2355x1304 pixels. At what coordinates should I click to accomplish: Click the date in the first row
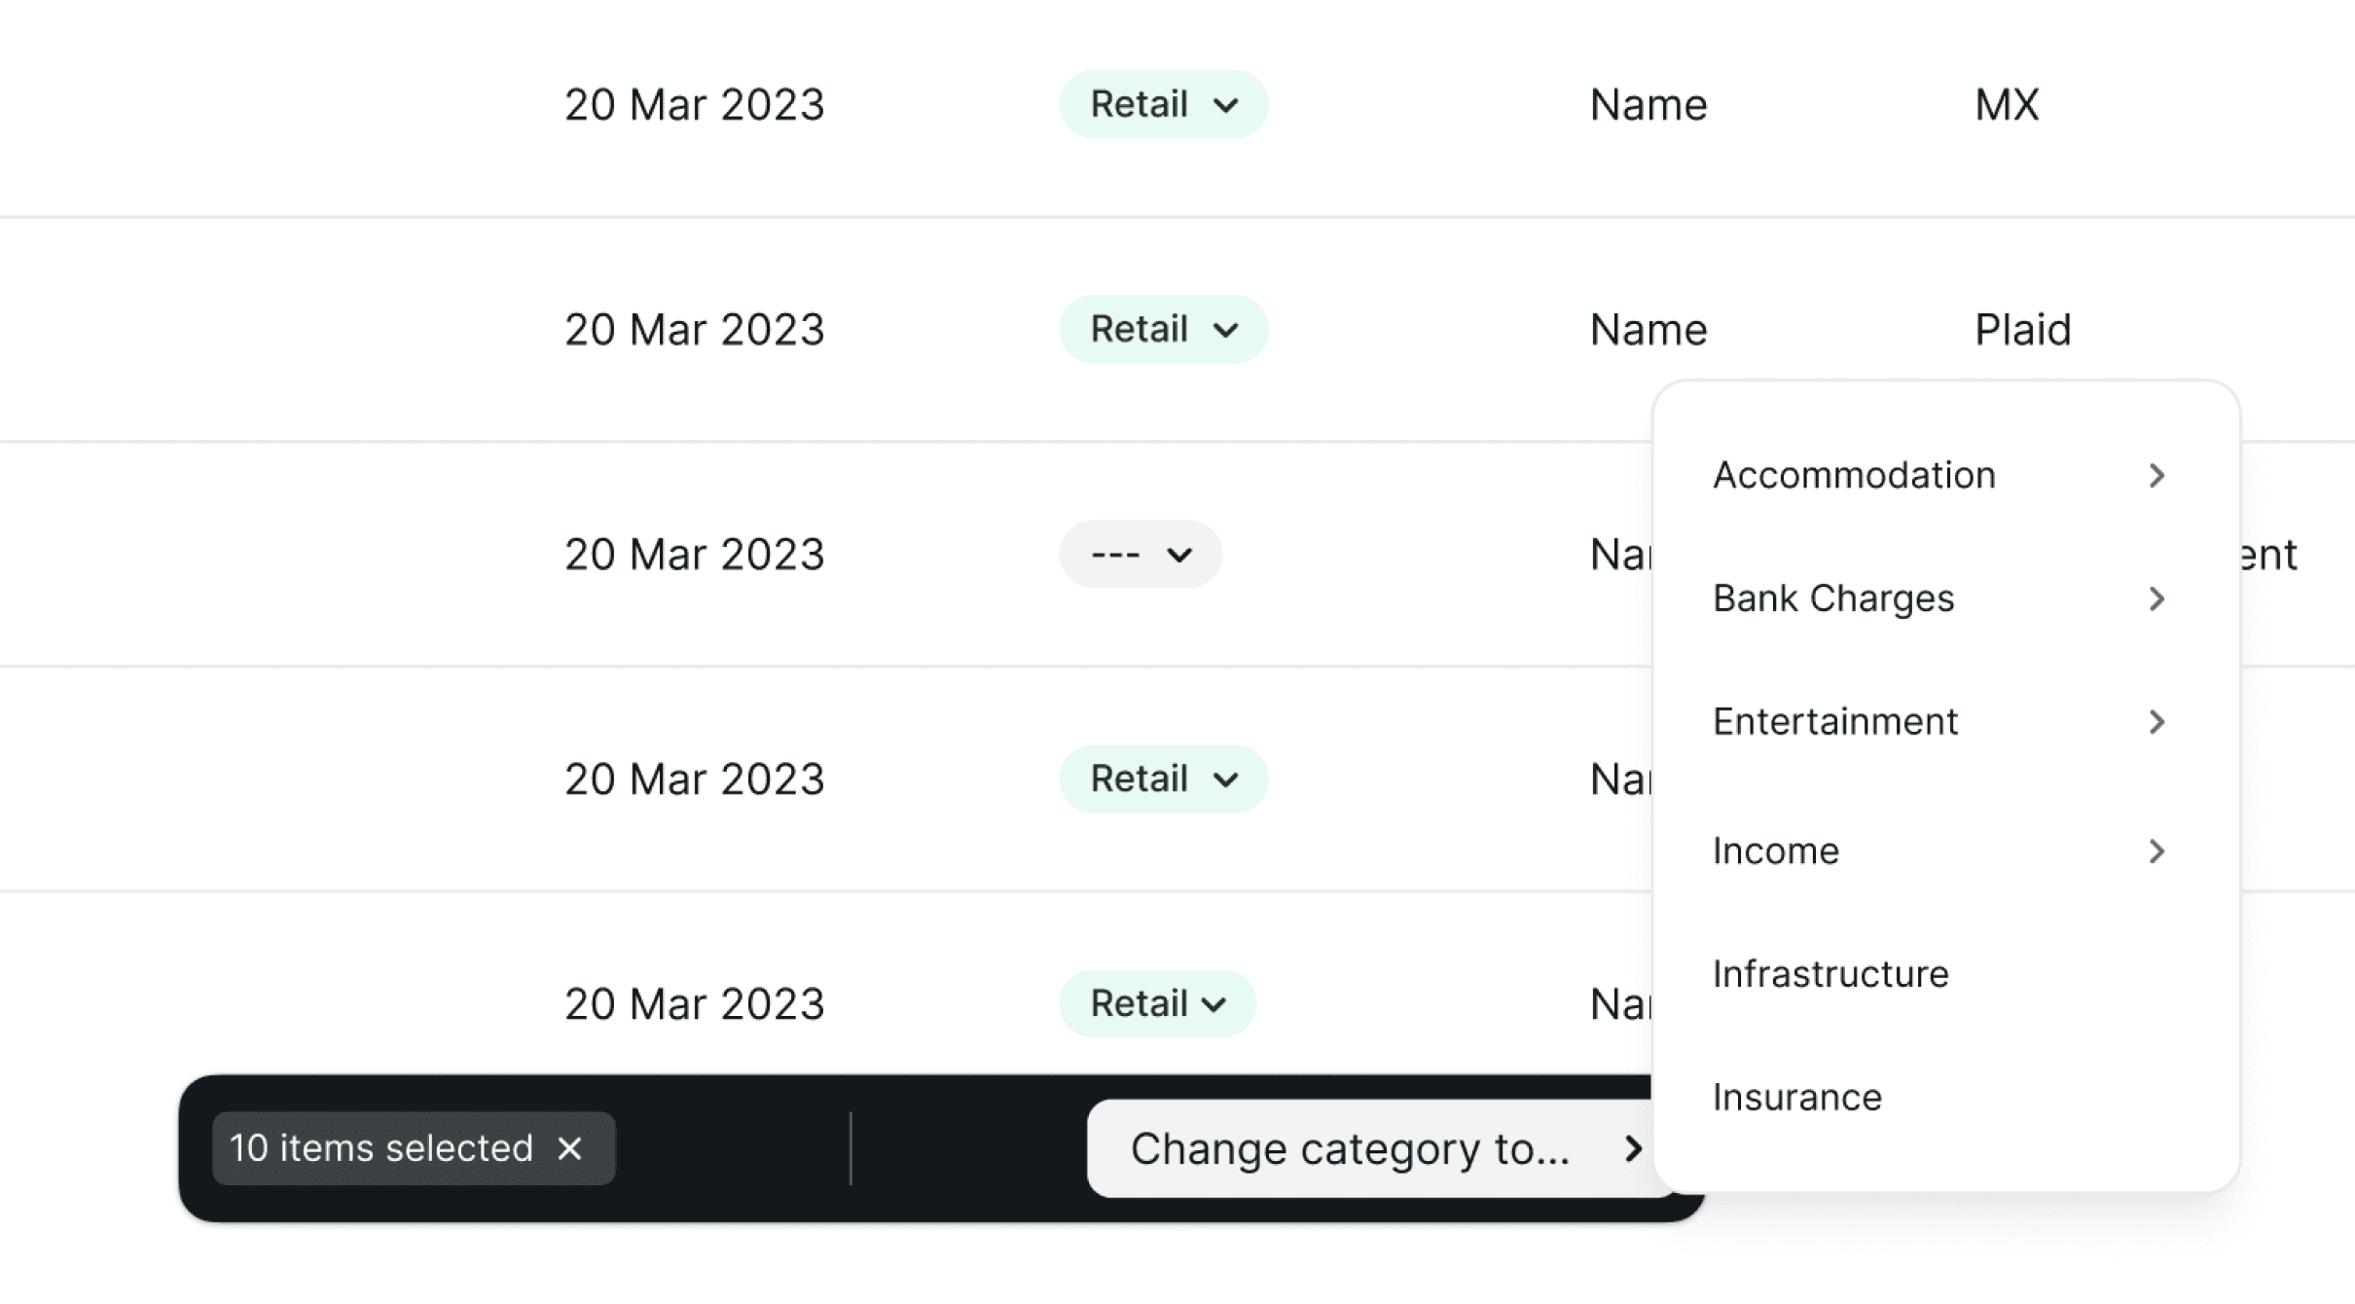[x=694, y=104]
